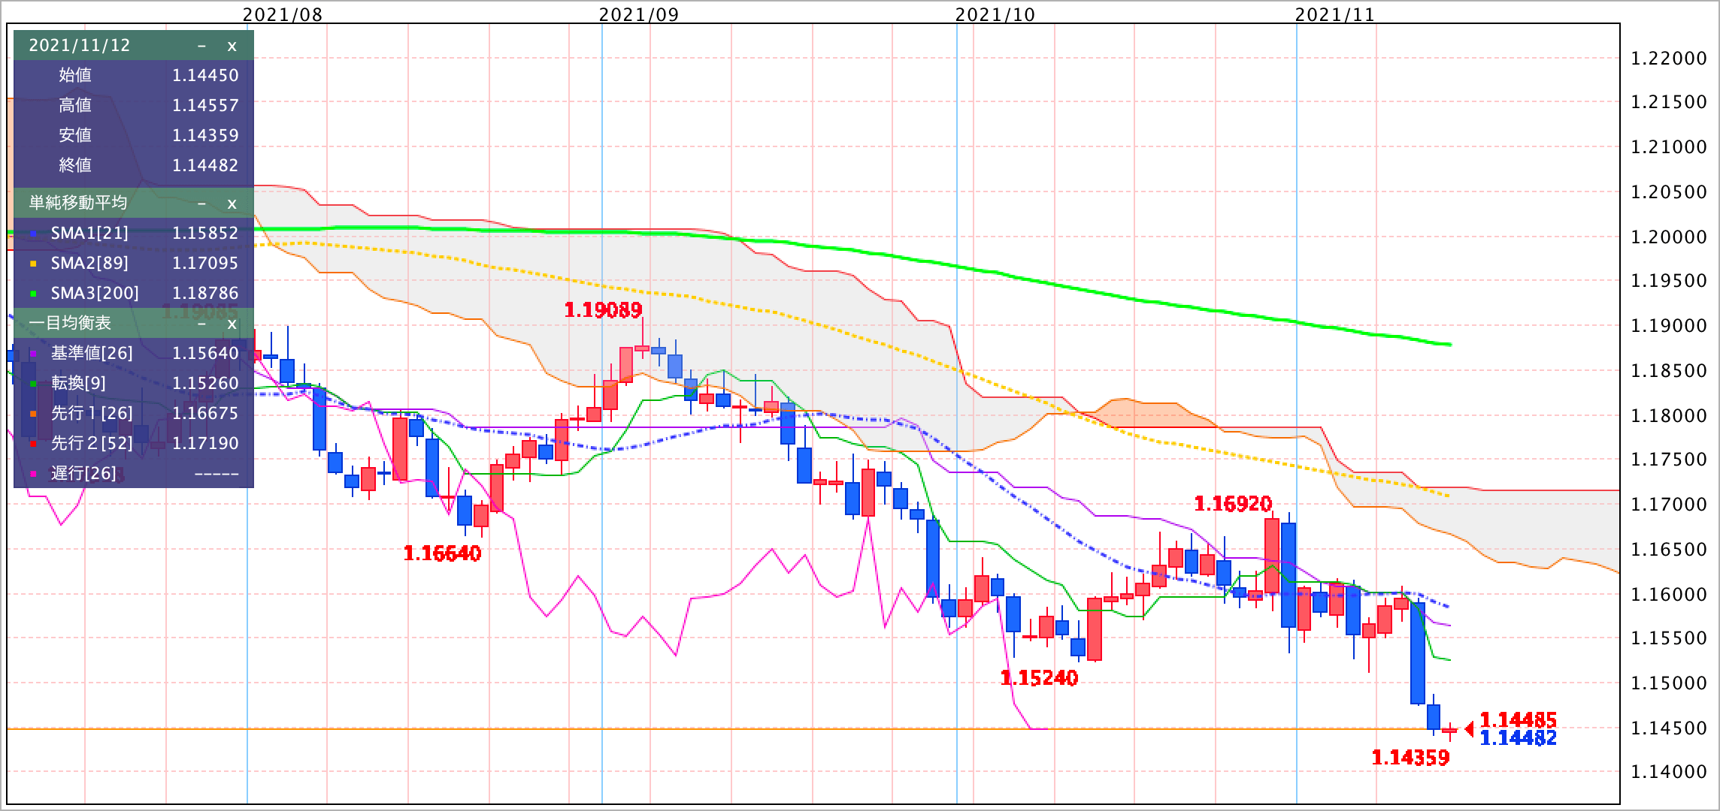Click the 先行1[26] value 1.16675
This screenshot has height=811, width=1720.
[x=205, y=413]
